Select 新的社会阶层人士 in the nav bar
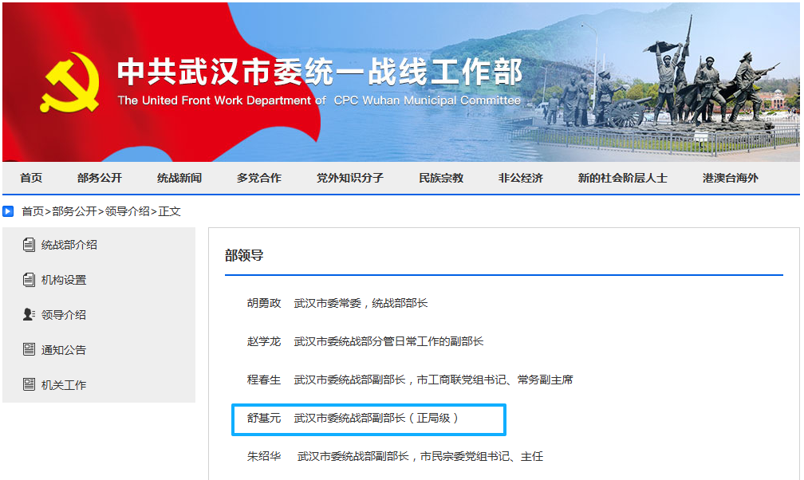Screen dimensions: 804x480 pos(622,178)
